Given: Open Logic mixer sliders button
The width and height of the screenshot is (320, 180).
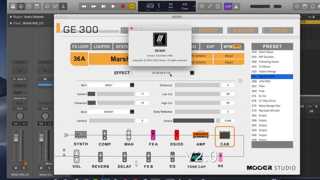Looking at the screenshot, I should point(55,6).
